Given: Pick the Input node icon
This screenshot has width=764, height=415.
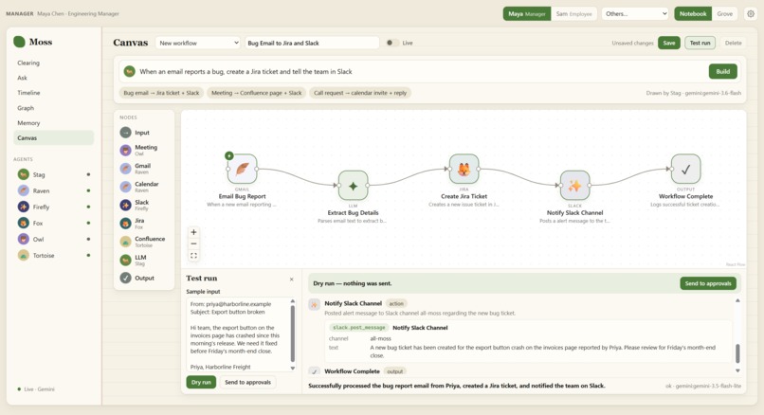Looking at the screenshot, I should pyautogui.click(x=126, y=133).
